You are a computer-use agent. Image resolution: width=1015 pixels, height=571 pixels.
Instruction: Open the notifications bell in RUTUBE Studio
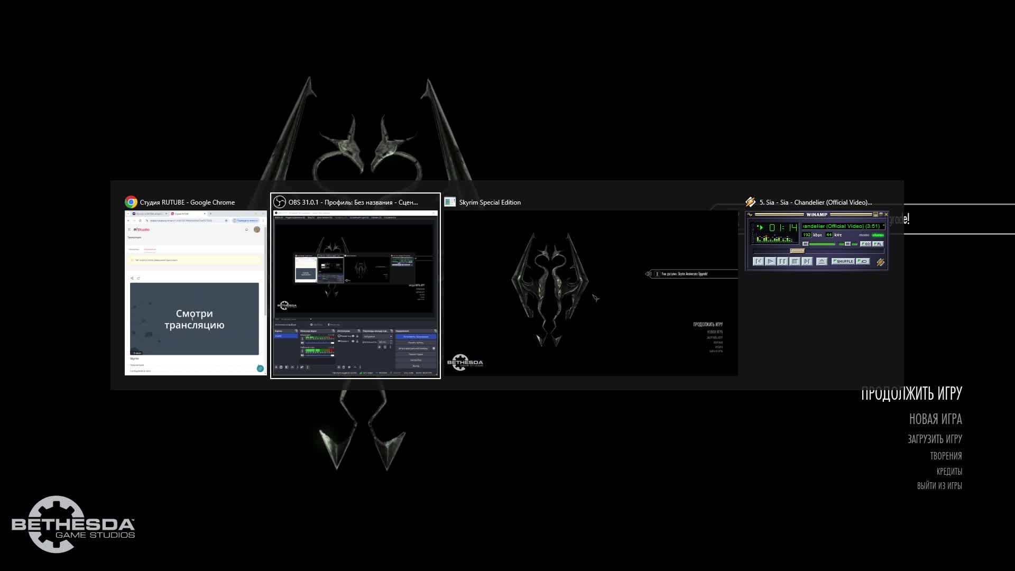tap(246, 229)
